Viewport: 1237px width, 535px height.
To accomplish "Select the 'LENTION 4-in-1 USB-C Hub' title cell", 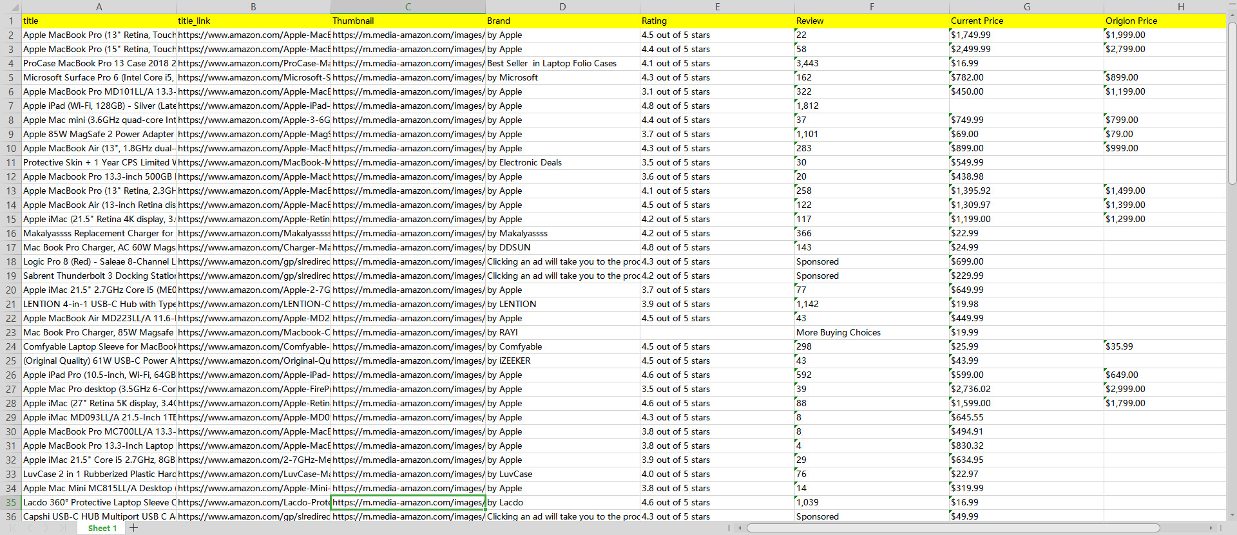I will [99, 304].
